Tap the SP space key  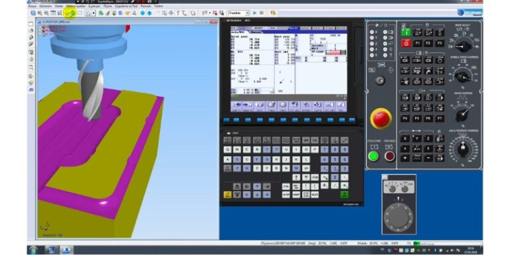tap(306, 169)
